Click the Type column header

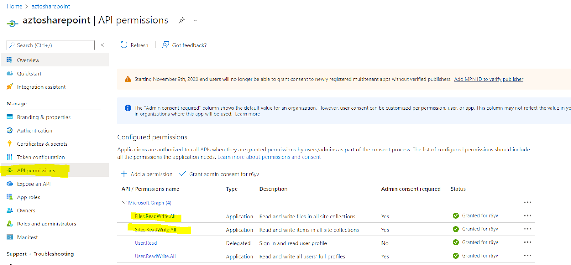[232, 189]
